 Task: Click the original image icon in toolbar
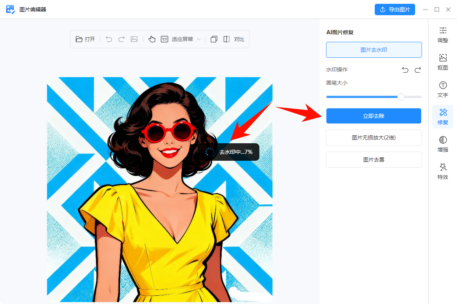pos(134,39)
